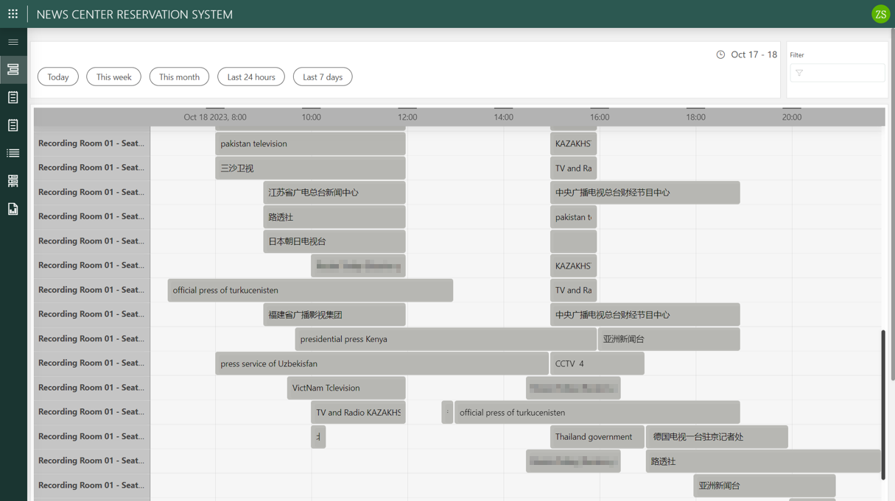
Task: Switch the range to This month
Action: click(179, 77)
